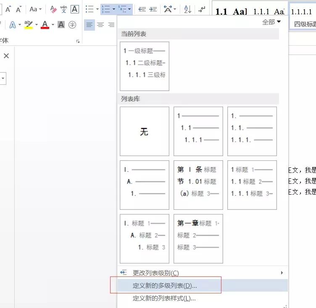The width and height of the screenshot is (316, 308).
Task: Choose the 第I条 节1.01 list thumbnail
Action: click(198, 185)
